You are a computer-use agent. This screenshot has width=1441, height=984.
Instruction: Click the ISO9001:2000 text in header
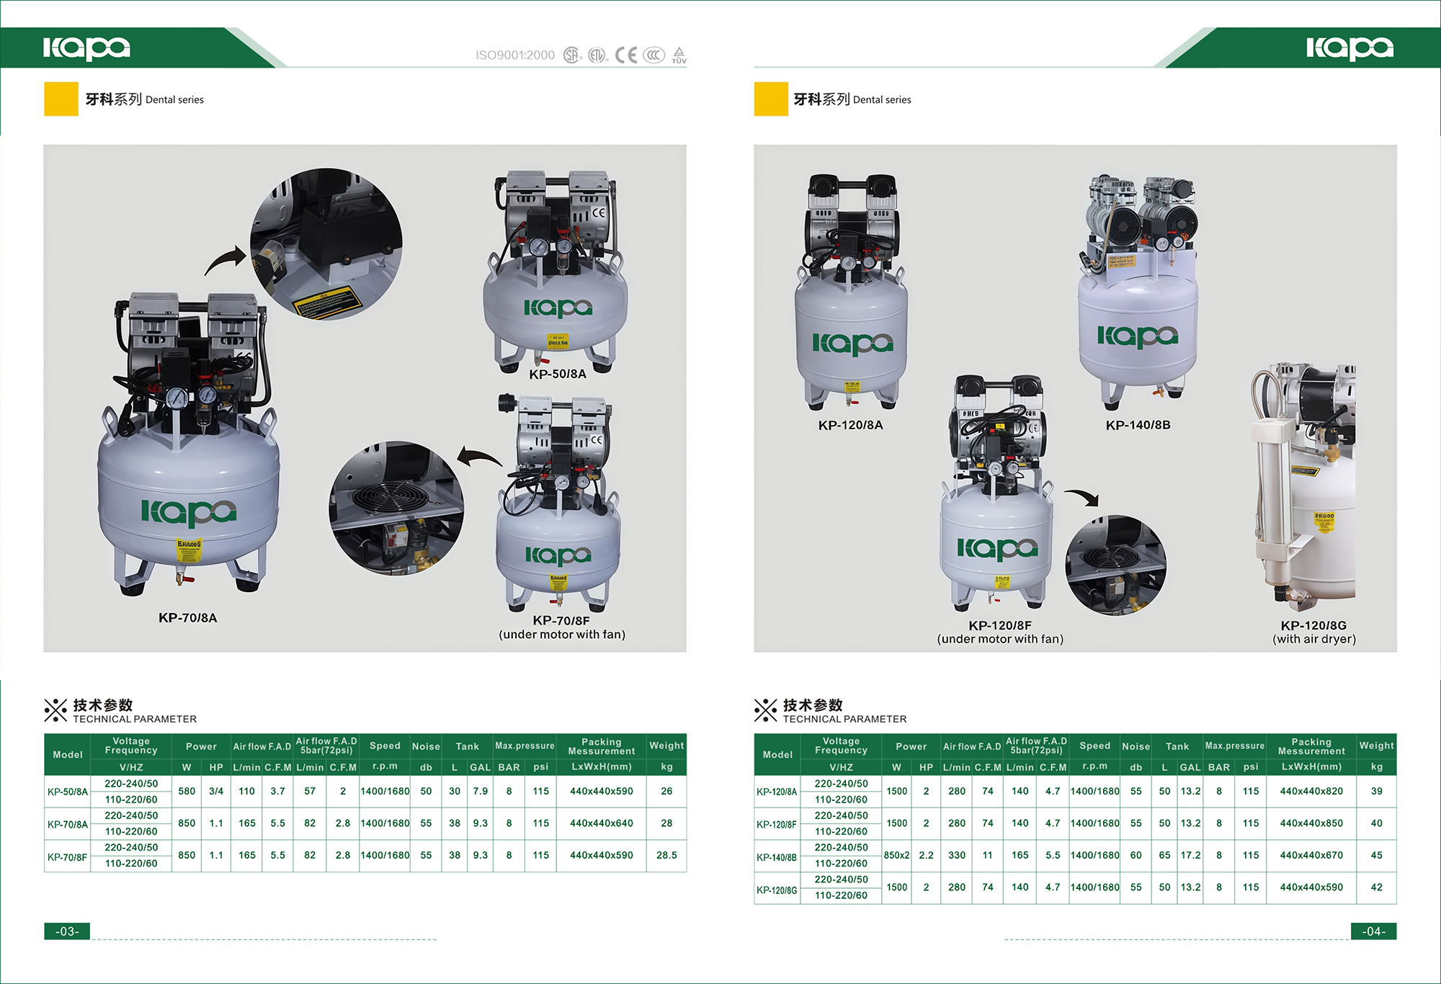(515, 55)
